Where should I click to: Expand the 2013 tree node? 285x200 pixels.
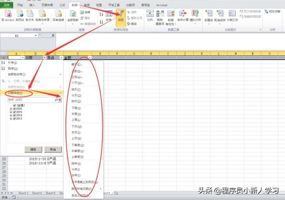tap(11, 118)
